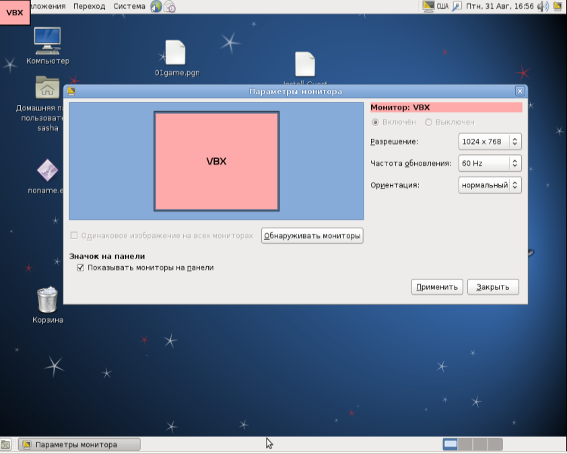567x454 pixels.
Task: Switch to the third workspace
Action: tap(480, 444)
